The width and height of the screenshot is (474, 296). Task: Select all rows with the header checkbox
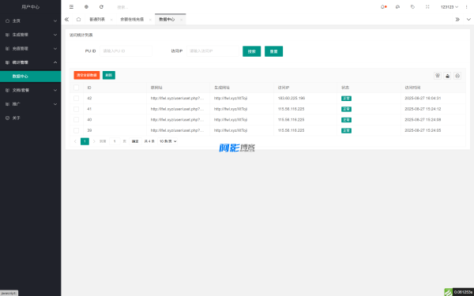pos(76,88)
